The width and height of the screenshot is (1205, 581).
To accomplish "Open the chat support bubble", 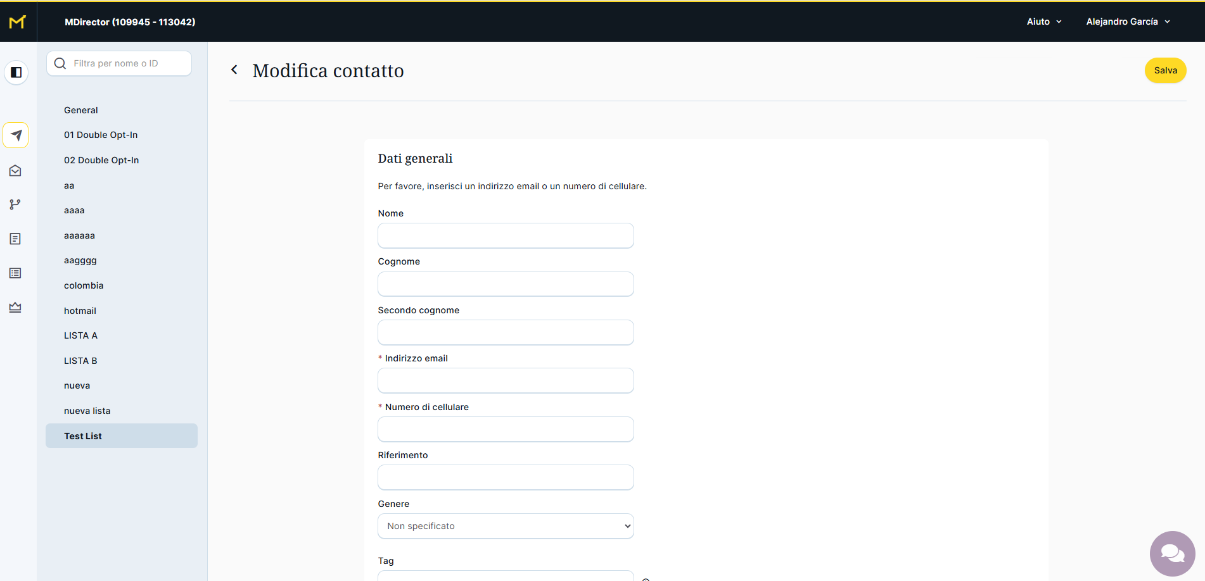I will click(1172, 553).
